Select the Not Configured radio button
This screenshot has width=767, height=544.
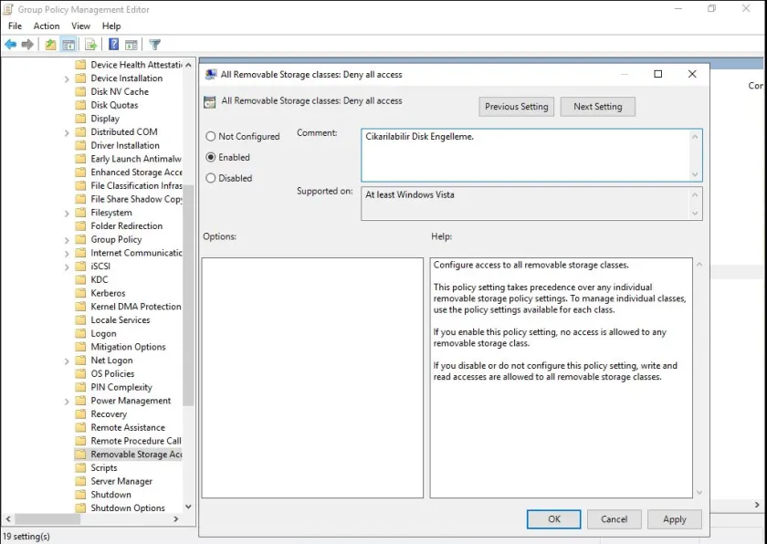211,137
